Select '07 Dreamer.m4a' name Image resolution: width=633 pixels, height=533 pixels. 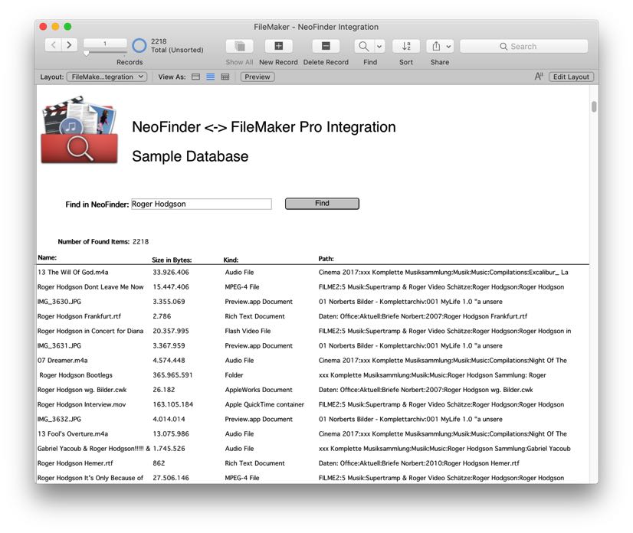click(63, 360)
